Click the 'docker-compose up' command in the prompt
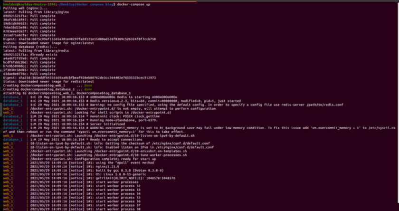 pos(133,5)
